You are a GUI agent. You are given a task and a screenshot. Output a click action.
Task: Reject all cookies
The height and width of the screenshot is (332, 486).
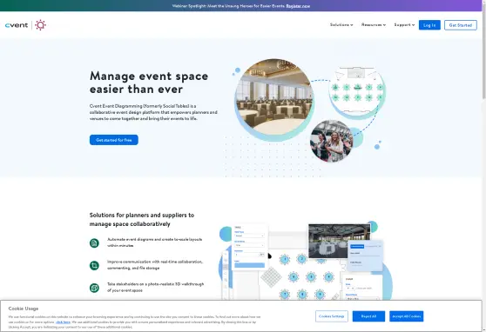click(x=368, y=316)
